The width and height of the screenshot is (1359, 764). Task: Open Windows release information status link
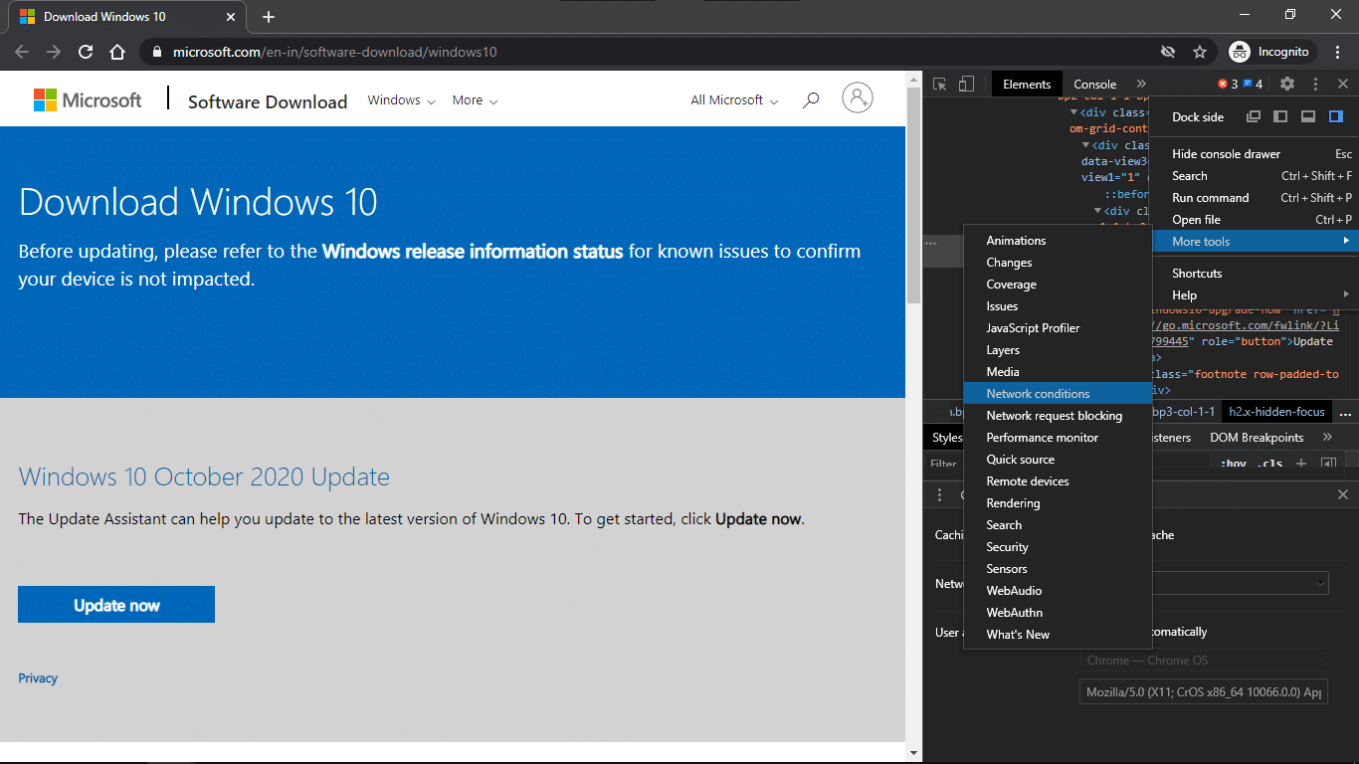tap(473, 252)
